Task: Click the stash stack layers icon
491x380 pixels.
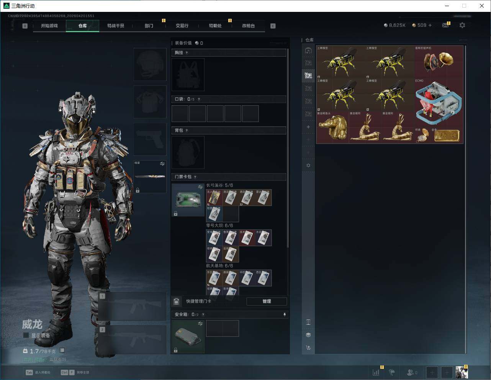Action: pyautogui.click(x=308, y=335)
